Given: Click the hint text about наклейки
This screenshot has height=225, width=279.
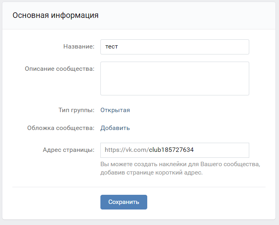Looking at the screenshot, I should (180, 164).
